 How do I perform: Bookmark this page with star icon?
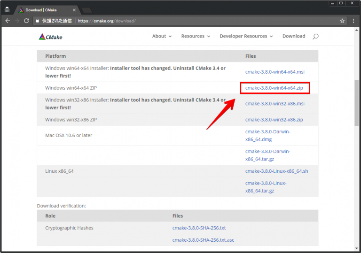342,21
